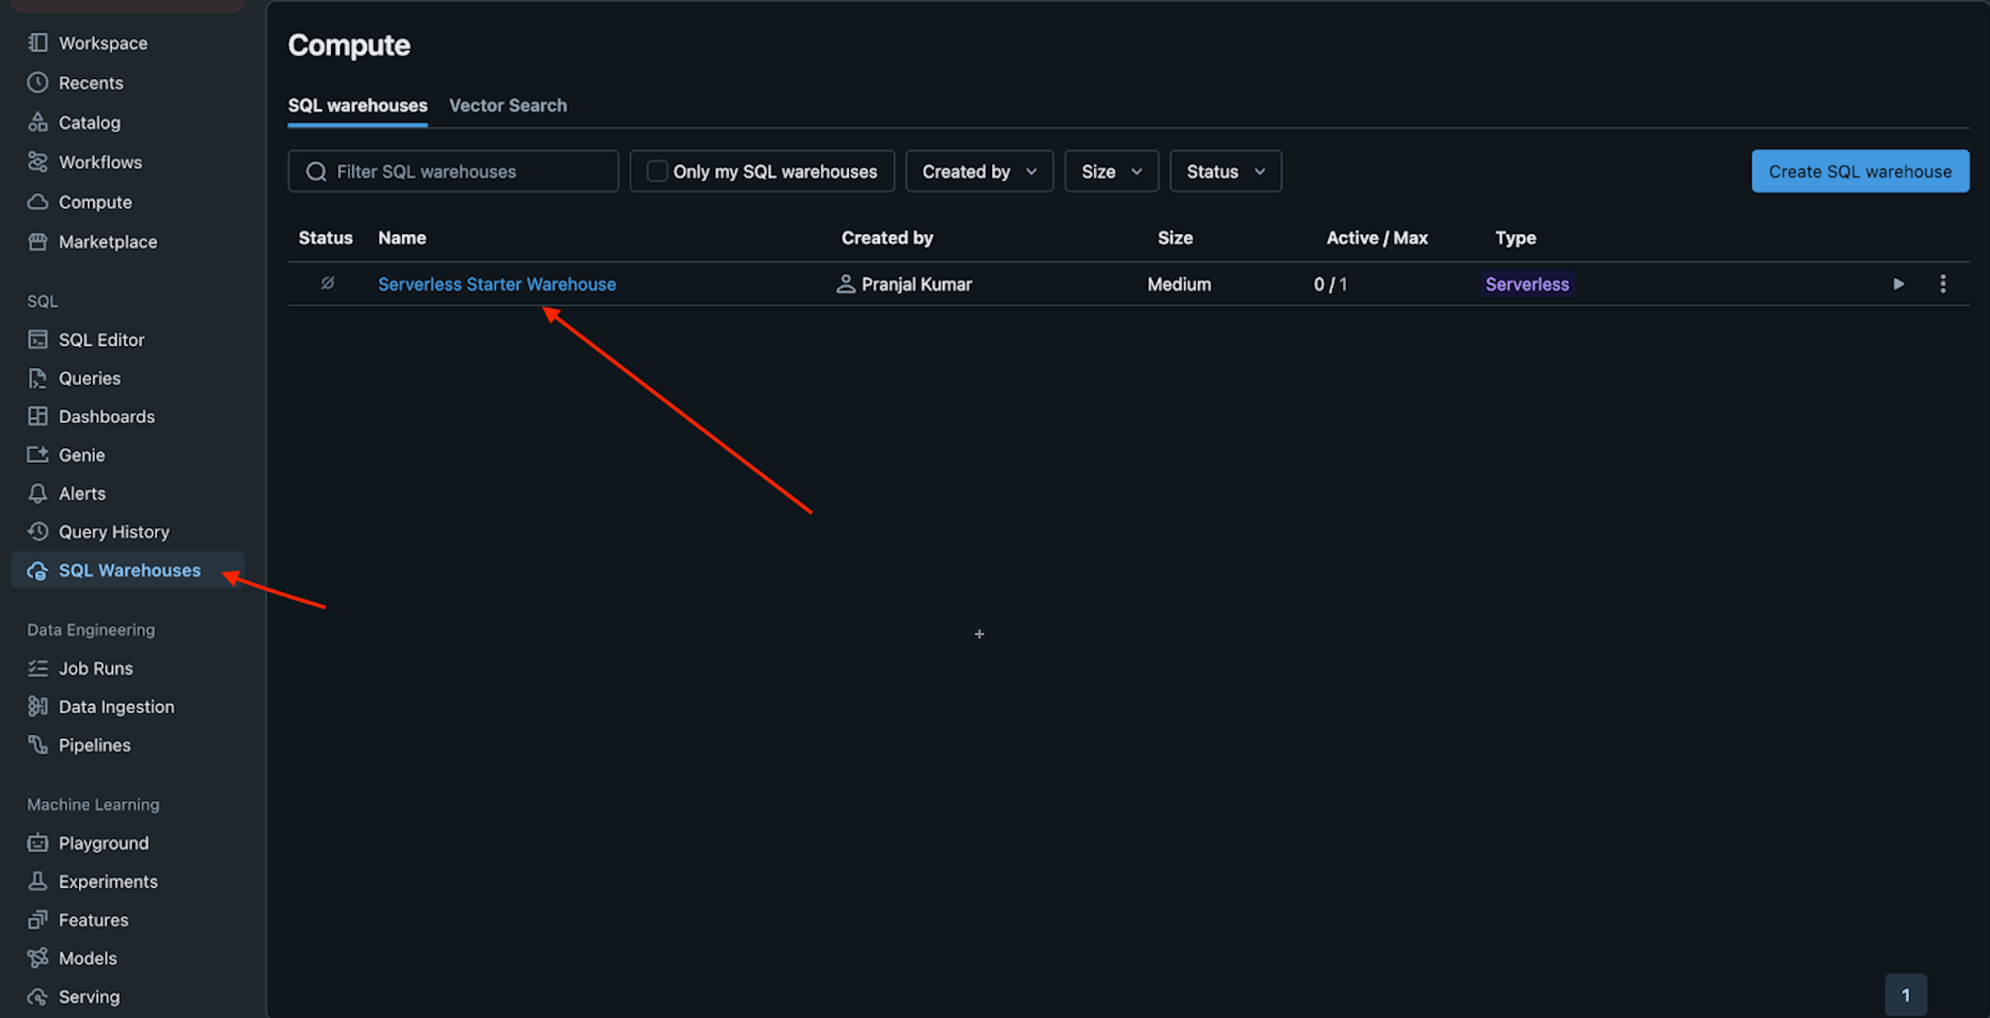1990x1018 pixels.
Task: Open Workspace in the sidebar
Action: click(x=128, y=43)
